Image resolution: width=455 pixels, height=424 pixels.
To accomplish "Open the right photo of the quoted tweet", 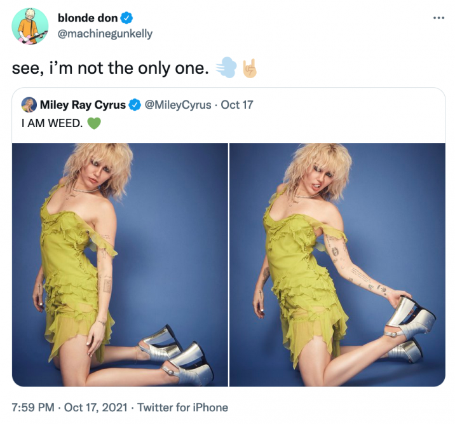I will point(337,264).
